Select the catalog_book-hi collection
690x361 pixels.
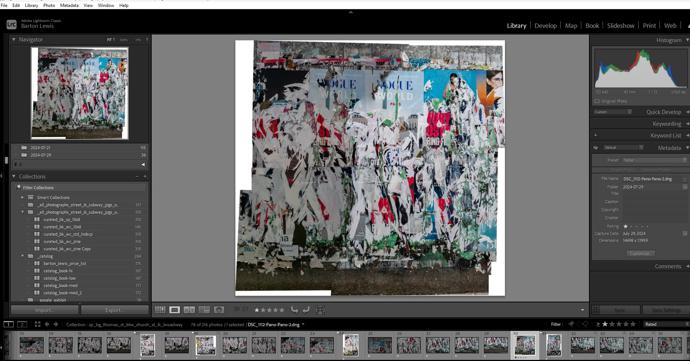tap(58, 271)
